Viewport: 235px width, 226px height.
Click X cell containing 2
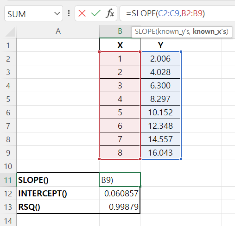[120, 72]
